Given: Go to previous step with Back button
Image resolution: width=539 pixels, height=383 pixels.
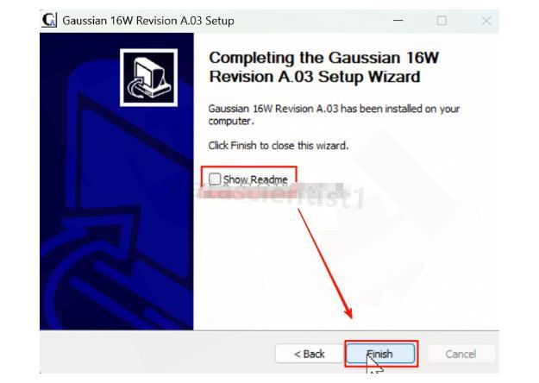Looking at the screenshot, I should (x=309, y=354).
